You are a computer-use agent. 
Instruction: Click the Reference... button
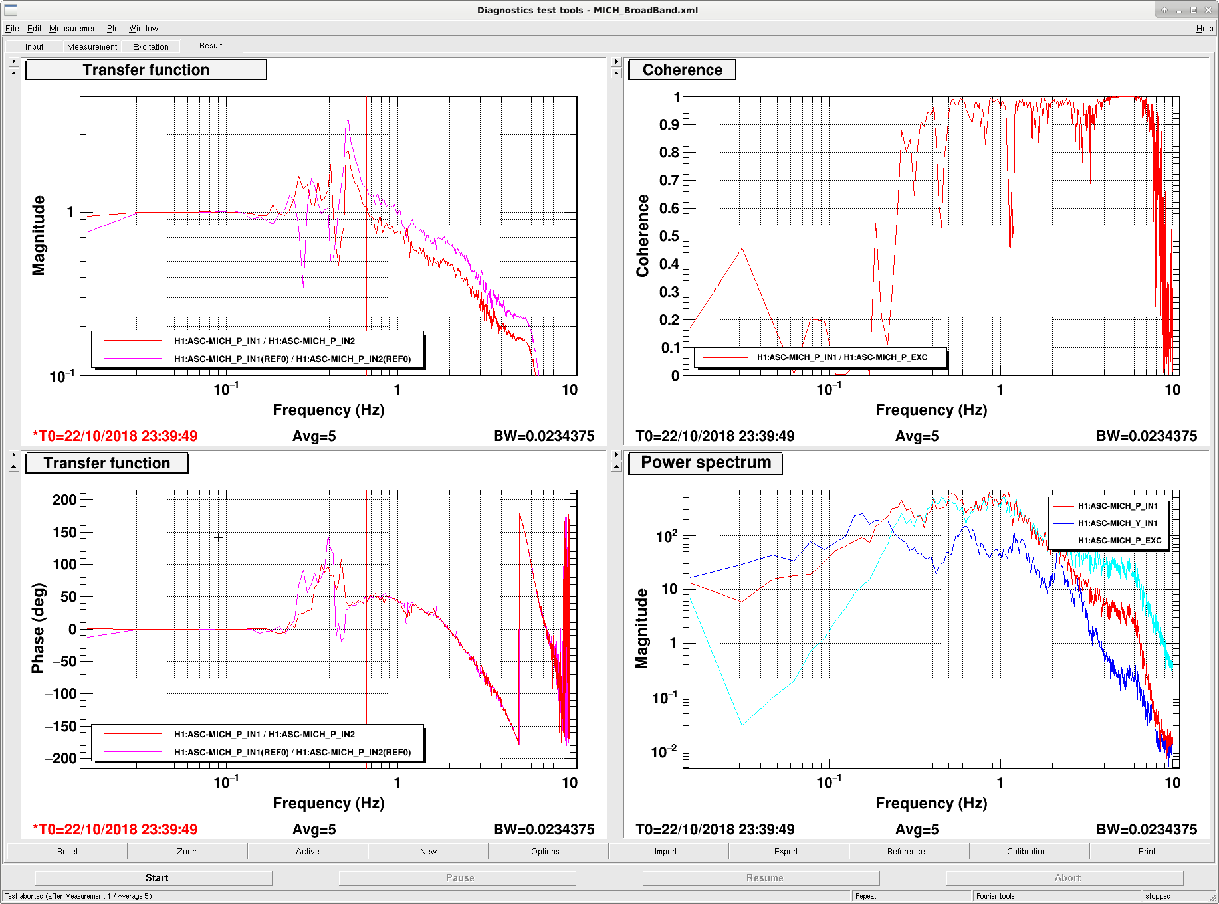[x=909, y=852]
